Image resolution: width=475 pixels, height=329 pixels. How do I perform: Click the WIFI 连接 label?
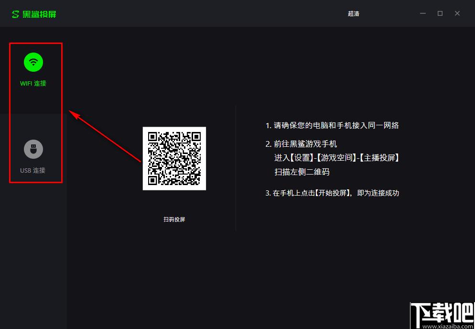point(33,83)
